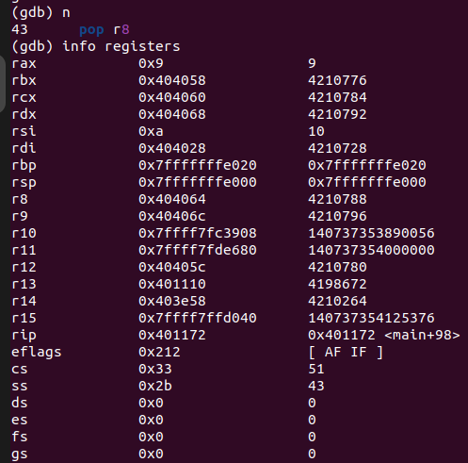Viewport: 468px width, 463px height.
Task: Click the r10 decimal value 140737353890056
Action: (x=371, y=233)
